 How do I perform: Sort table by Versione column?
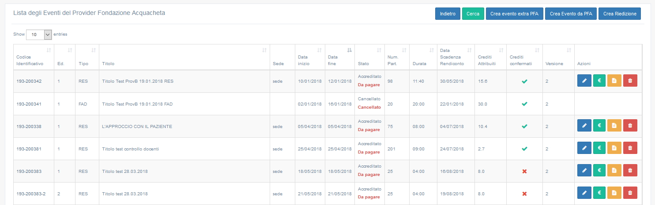(558, 57)
